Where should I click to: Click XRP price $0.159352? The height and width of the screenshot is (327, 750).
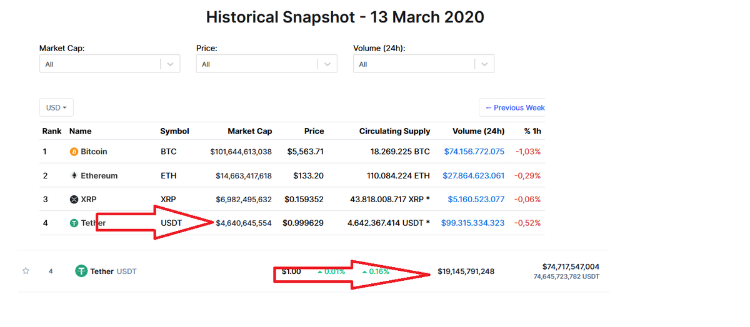pyautogui.click(x=304, y=200)
